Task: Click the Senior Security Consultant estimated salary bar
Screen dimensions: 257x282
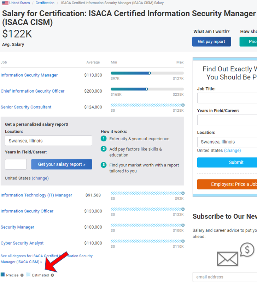Action: click(147, 105)
